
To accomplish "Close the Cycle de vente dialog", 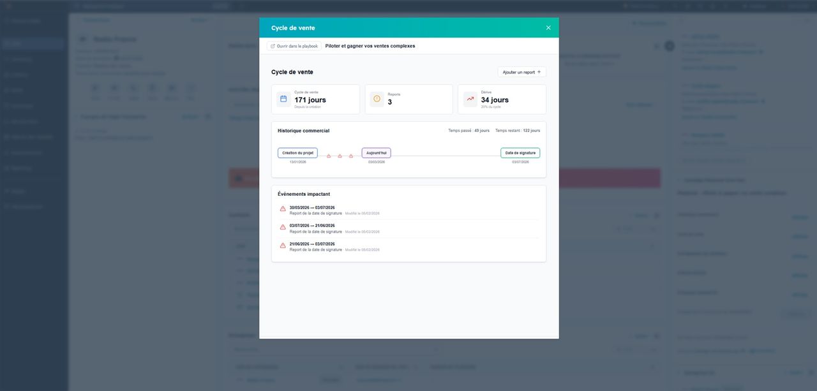I will click(x=547, y=26).
